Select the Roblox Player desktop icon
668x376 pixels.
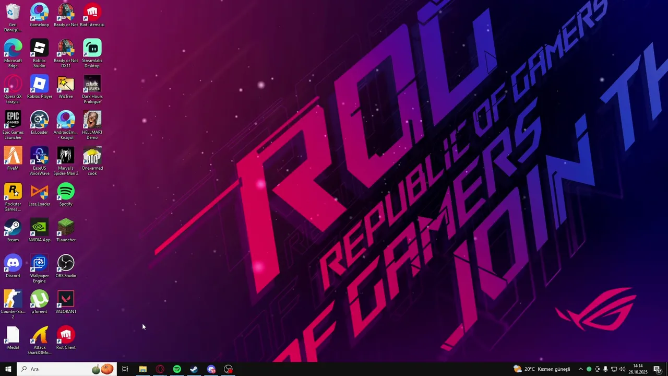pyautogui.click(x=39, y=87)
